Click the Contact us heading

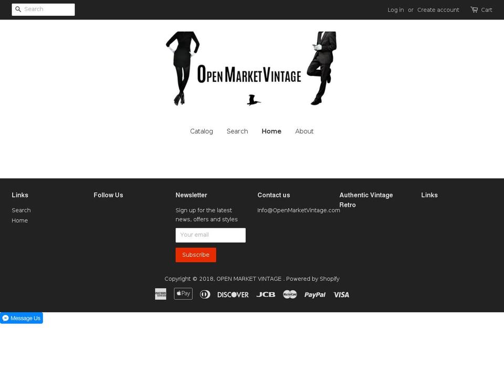pos(274,195)
